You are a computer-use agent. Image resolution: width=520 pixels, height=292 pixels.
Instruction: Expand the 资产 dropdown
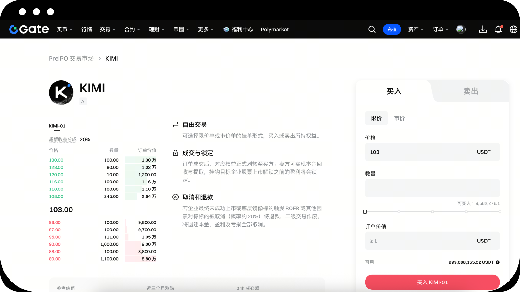416,29
